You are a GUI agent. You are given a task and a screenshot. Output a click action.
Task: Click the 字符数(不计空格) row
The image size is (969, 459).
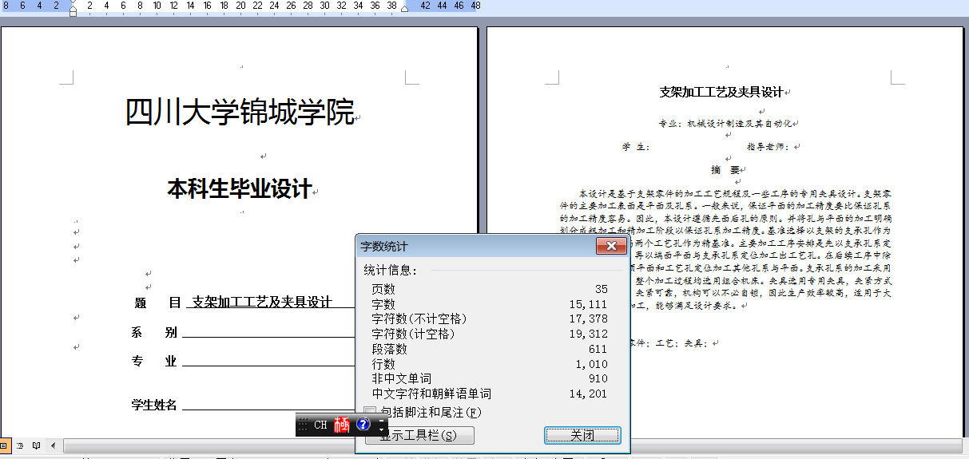coord(489,319)
